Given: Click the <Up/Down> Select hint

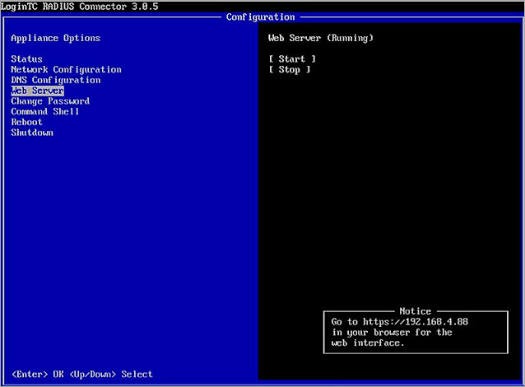Looking at the screenshot, I should (111, 375).
